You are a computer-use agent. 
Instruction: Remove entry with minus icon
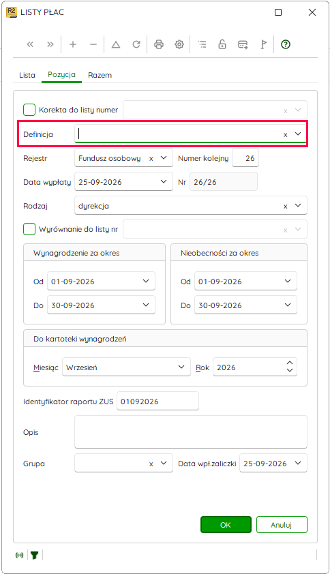click(93, 44)
